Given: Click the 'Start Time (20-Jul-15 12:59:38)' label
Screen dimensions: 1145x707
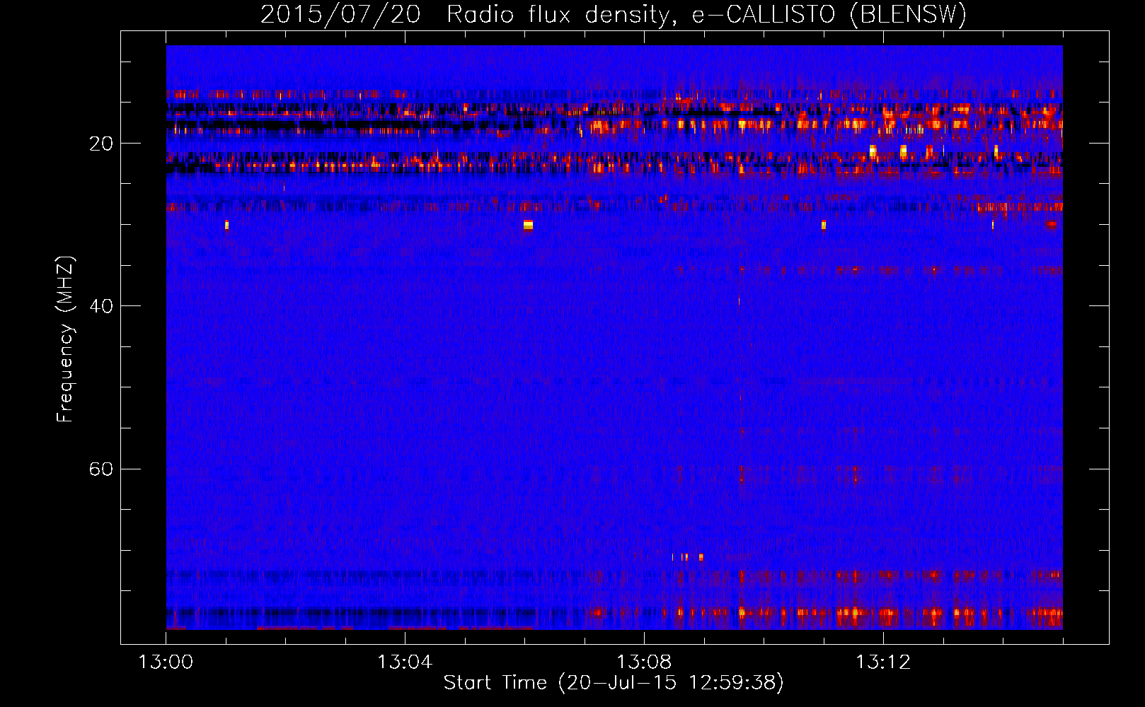Looking at the screenshot, I should coord(614,683).
